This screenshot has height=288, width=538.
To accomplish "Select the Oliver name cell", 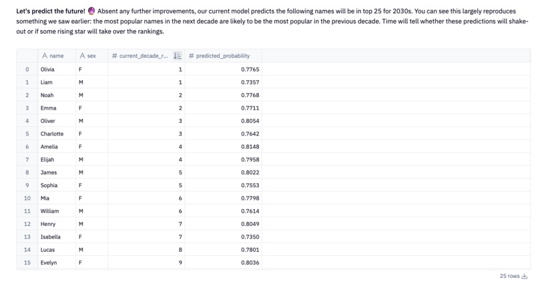I will 57,121.
